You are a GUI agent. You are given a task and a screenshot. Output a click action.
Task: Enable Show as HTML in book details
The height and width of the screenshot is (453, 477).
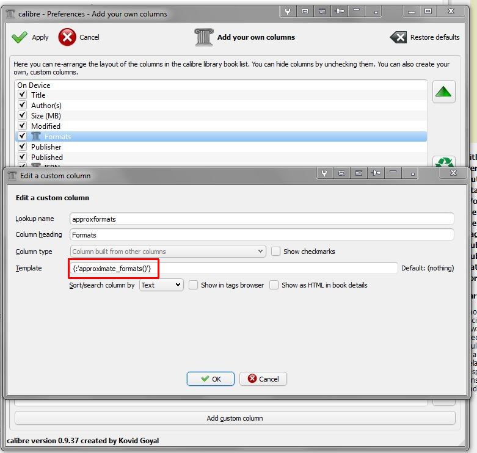point(274,285)
